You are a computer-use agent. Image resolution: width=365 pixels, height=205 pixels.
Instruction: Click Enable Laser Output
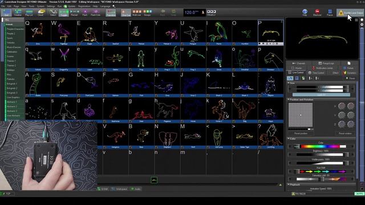(350, 13)
